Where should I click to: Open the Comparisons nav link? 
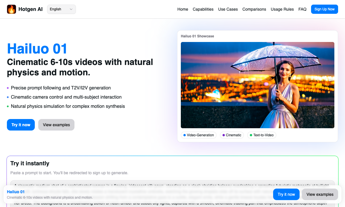pyautogui.click(x=254, y=9)
